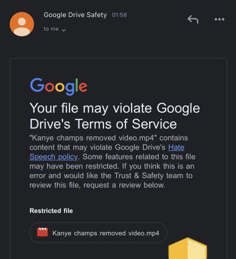The width and height of the screenshot is (236, 259).
Task: Click the 01:58 timestamp
Action: 119,15
